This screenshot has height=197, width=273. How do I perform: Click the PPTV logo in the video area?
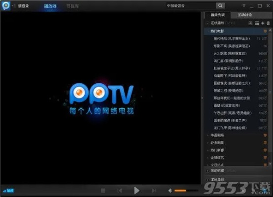point(102,94)
